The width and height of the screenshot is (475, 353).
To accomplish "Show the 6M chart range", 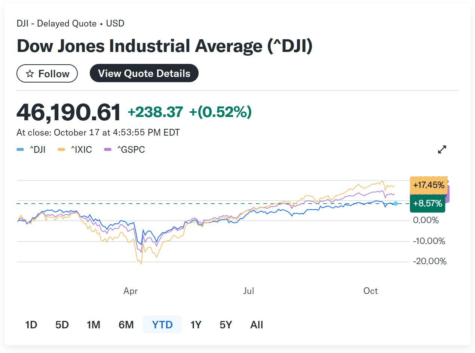I will pyautogui.click(x=126, y=325).
